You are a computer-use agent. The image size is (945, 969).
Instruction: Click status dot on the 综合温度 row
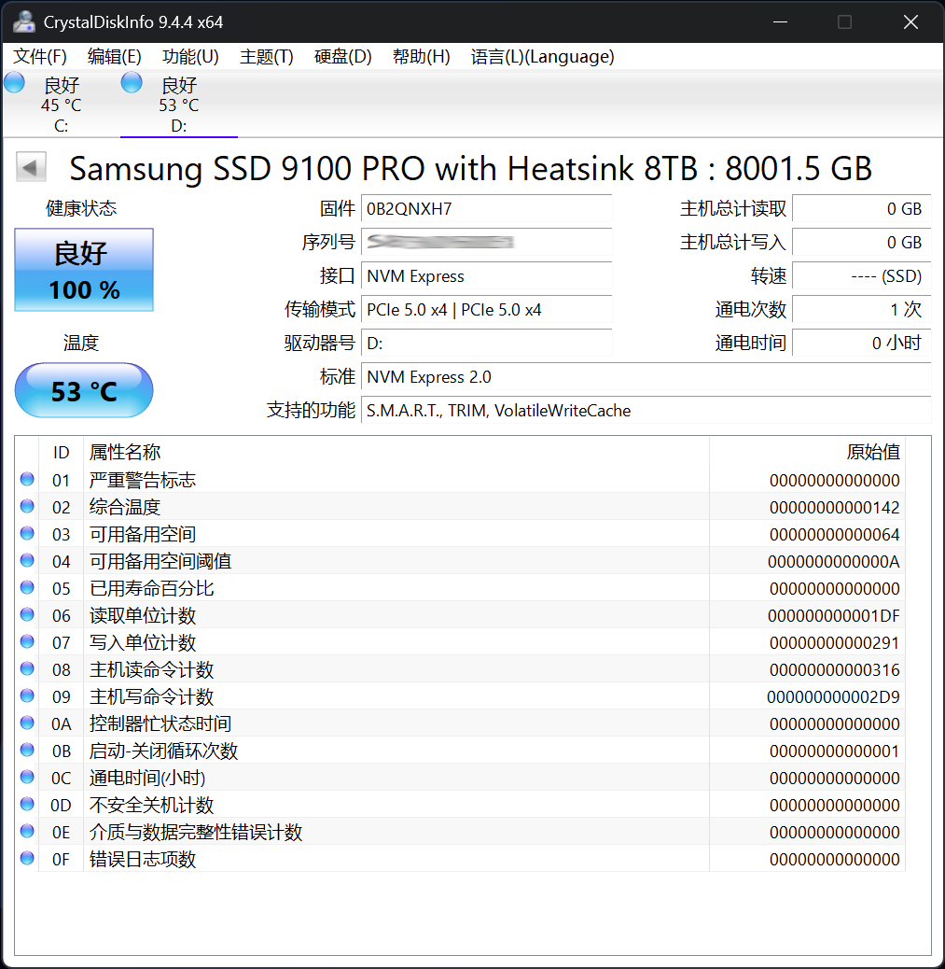pyautogui.click(x=26, y=506)
